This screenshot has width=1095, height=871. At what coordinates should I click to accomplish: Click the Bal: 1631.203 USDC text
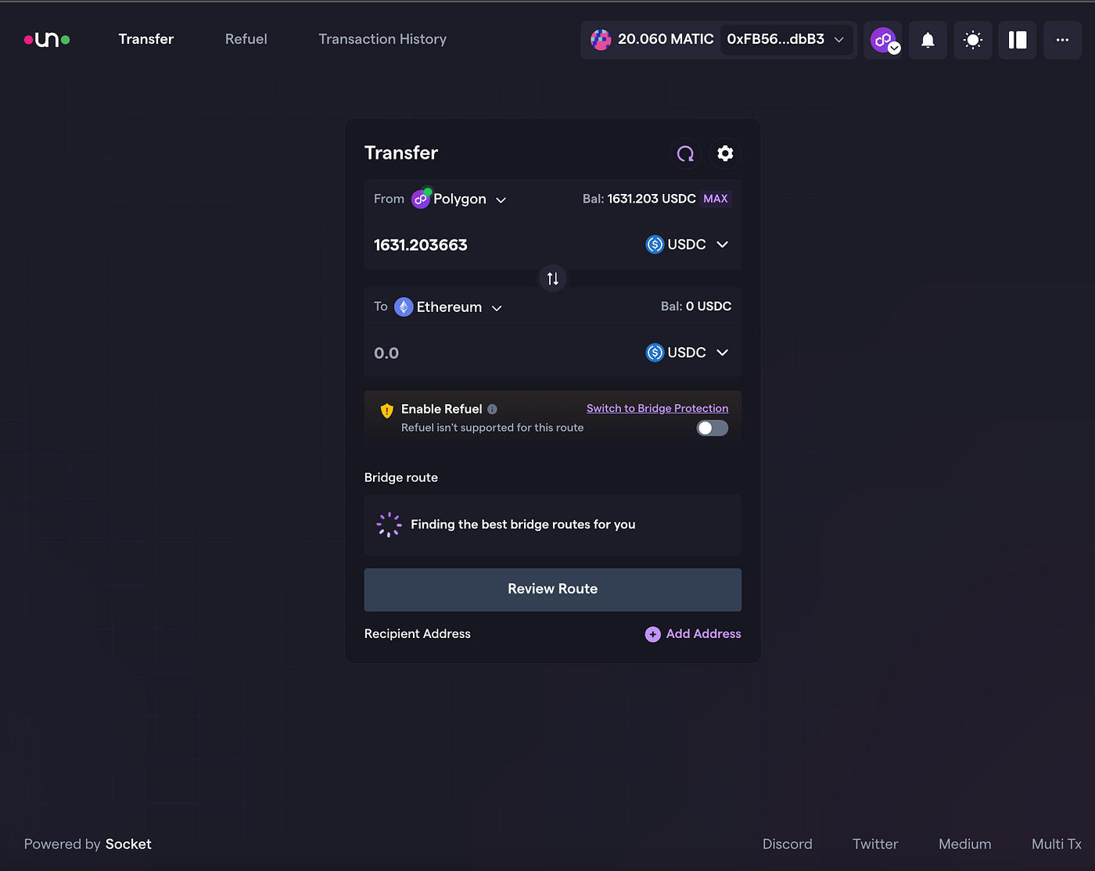(x=639, y=199)
